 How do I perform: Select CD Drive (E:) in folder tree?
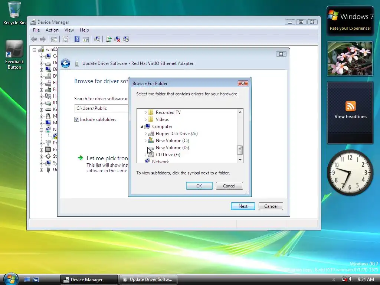[x=168, y=155]
